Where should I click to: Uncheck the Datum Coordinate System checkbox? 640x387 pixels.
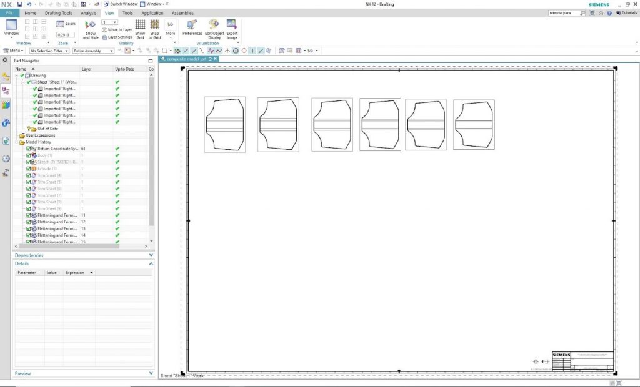29,149
